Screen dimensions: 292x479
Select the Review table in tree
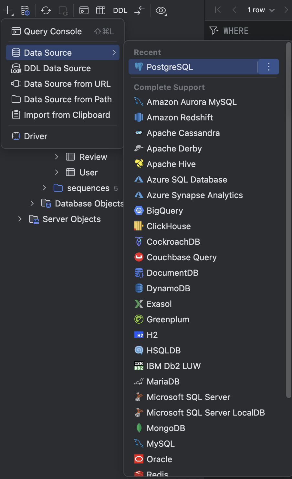pos(93,157)
